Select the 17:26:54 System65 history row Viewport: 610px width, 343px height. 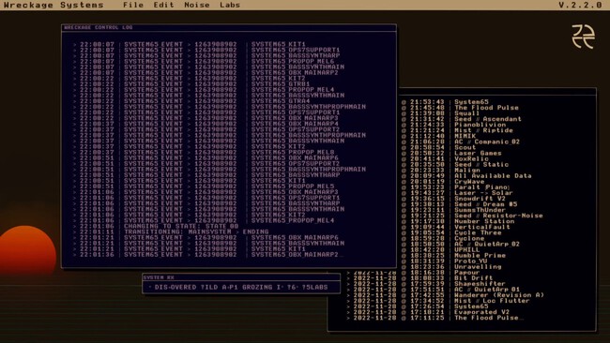click(x=418, y=306)
